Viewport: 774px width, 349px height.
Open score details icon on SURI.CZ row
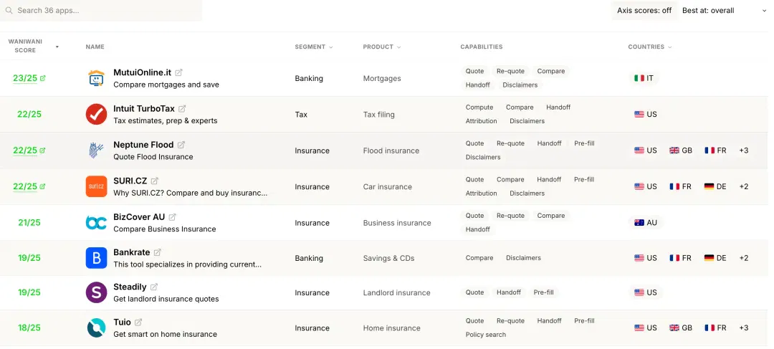(42, 186)
